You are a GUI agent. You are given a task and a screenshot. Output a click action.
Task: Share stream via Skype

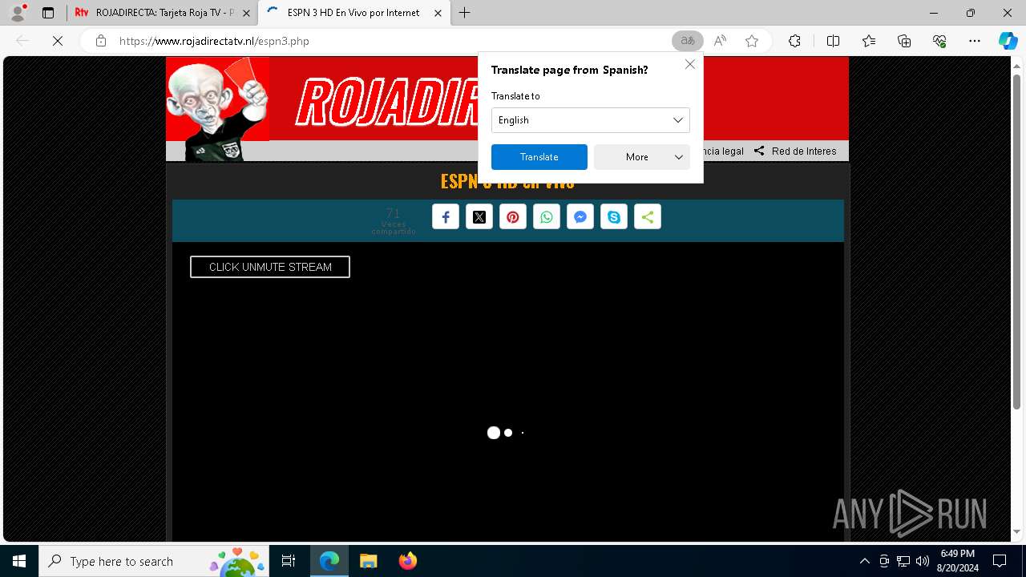pos(614,217)
